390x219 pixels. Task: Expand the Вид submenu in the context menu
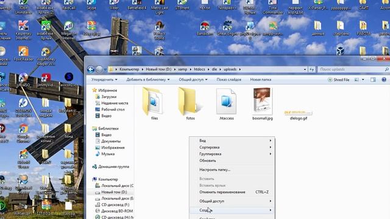tap(232, 141)
